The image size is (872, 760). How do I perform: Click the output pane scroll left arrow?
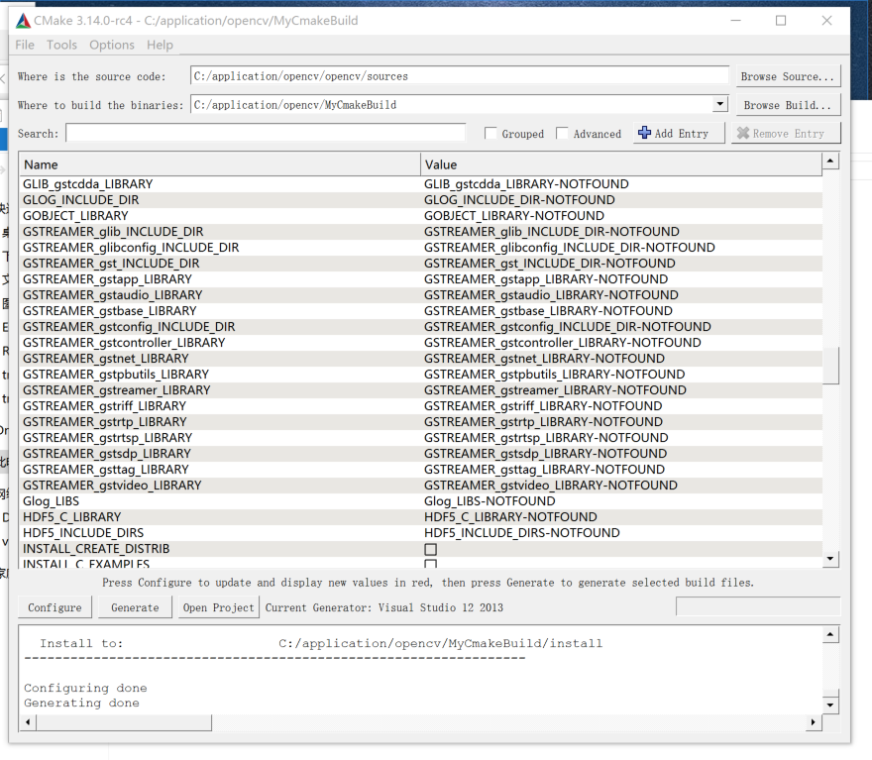click(x=28, y=722)
